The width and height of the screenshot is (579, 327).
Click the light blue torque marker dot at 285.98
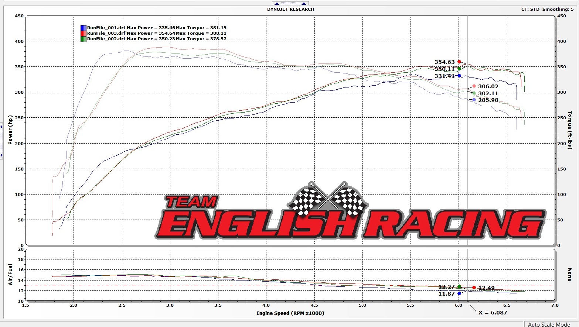pyautogui.click(x=474, y=100)
